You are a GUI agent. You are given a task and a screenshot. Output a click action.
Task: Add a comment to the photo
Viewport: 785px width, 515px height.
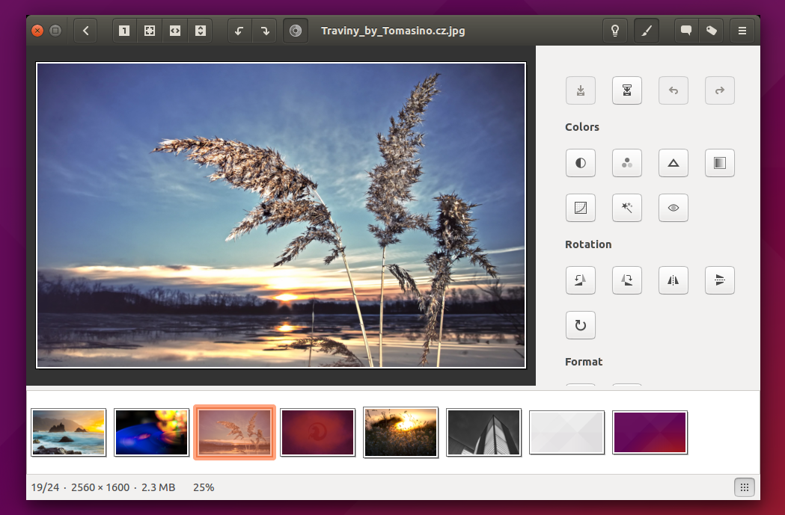[685, 31]
